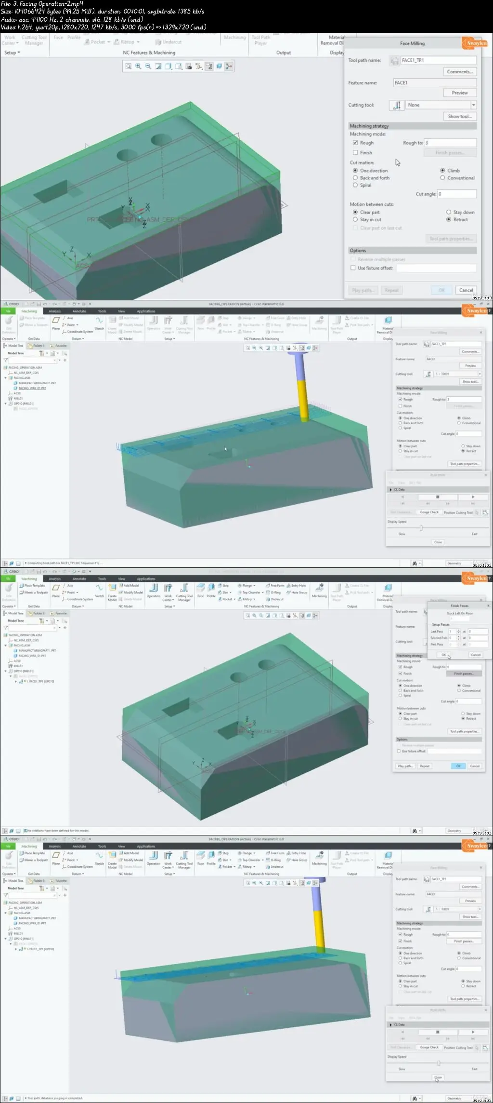Image resolution: width=493 pixels, height=1103 pixels.
Task: Enable Use fixture offset in the top frame
Action: pyautogui.click(x=353, y=268)
